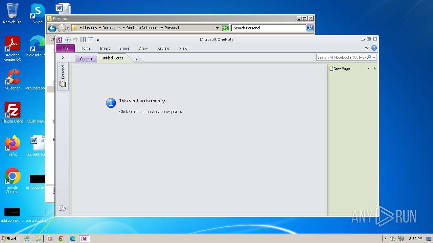Open the Recycle Bin desktop icon

12,13
